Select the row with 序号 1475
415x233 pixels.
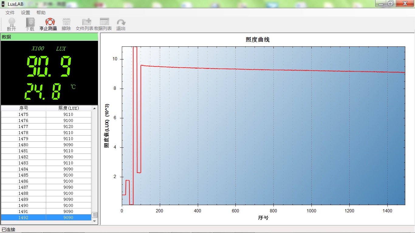pos(46,114)
